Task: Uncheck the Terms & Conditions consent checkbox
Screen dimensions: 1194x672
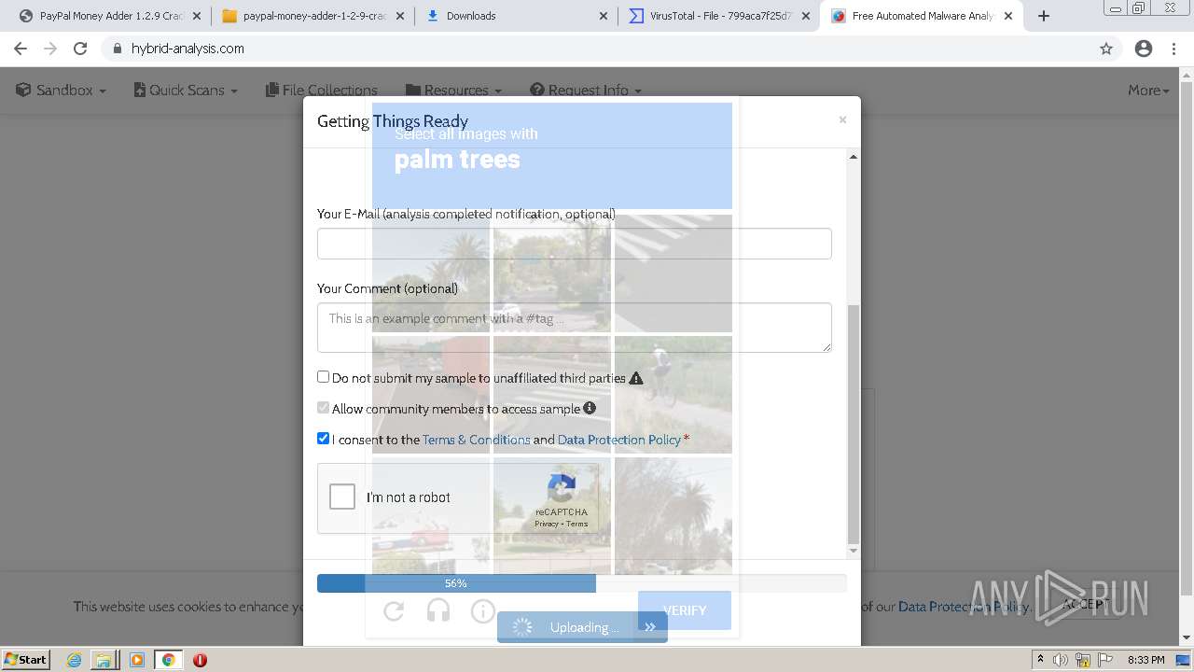Action: [323, 439]
